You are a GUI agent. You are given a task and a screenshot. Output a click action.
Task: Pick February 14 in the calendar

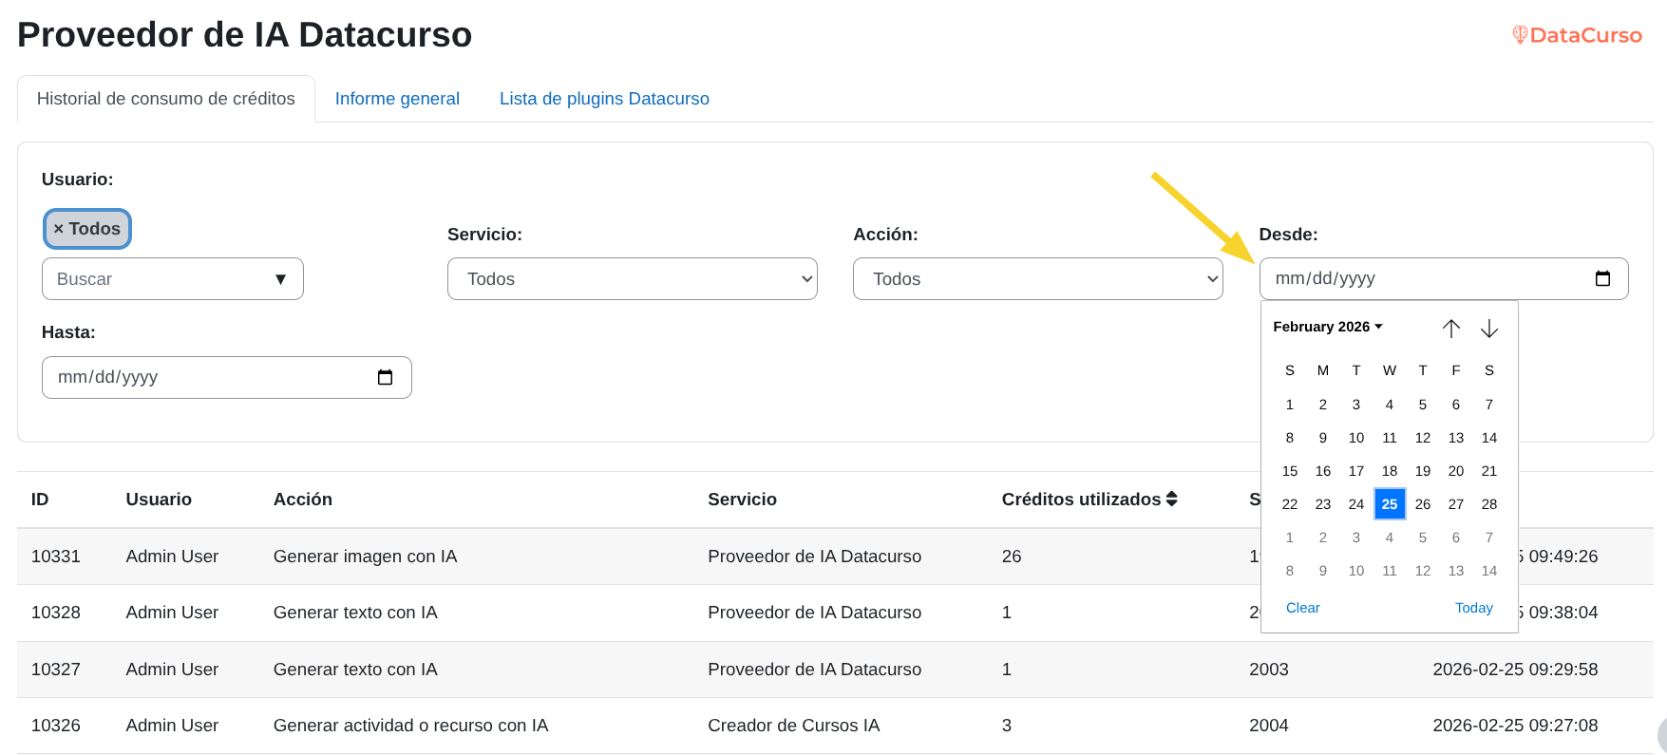[x=1488, y=438]
